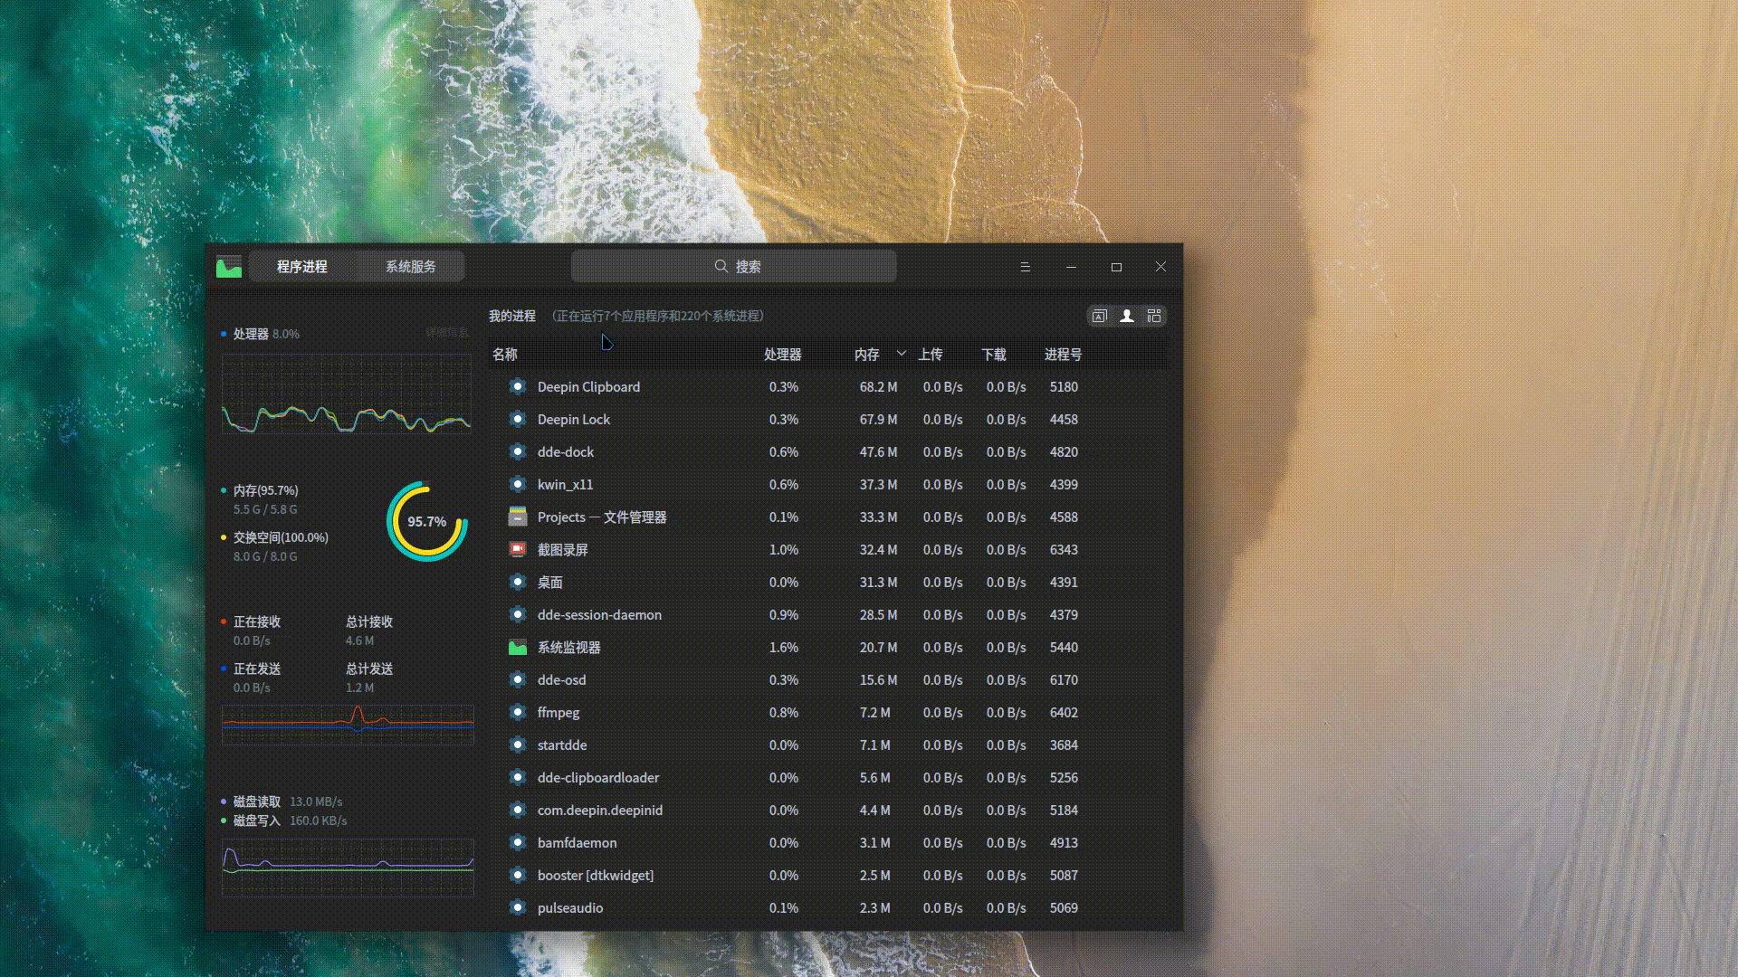Screen dimensions: 1738x977
Task: Switch to 系统服务 tab
Action: pos(410,267)
